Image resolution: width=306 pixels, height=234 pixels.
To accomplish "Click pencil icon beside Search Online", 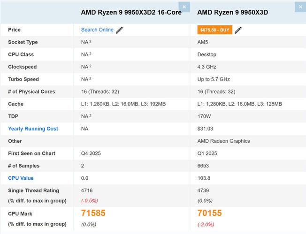I will click(120, 30).
